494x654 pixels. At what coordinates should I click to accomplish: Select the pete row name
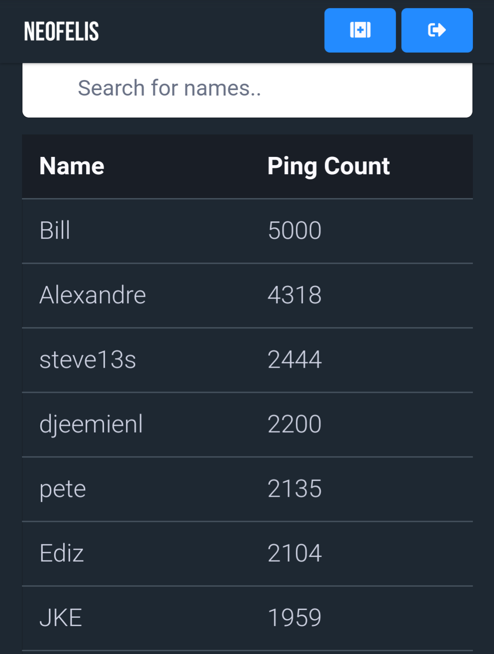pyautogui.click(x=63, y=489)
